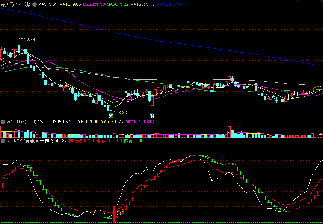323x224 pixels.
Task: Expand the main chart dropdown beside 深天马A
Action: (35, 4)
